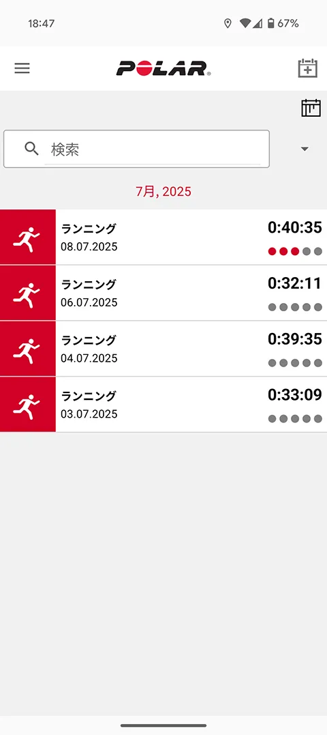Tap the battery status icon
327x735 pixels.
coord(270,23)
